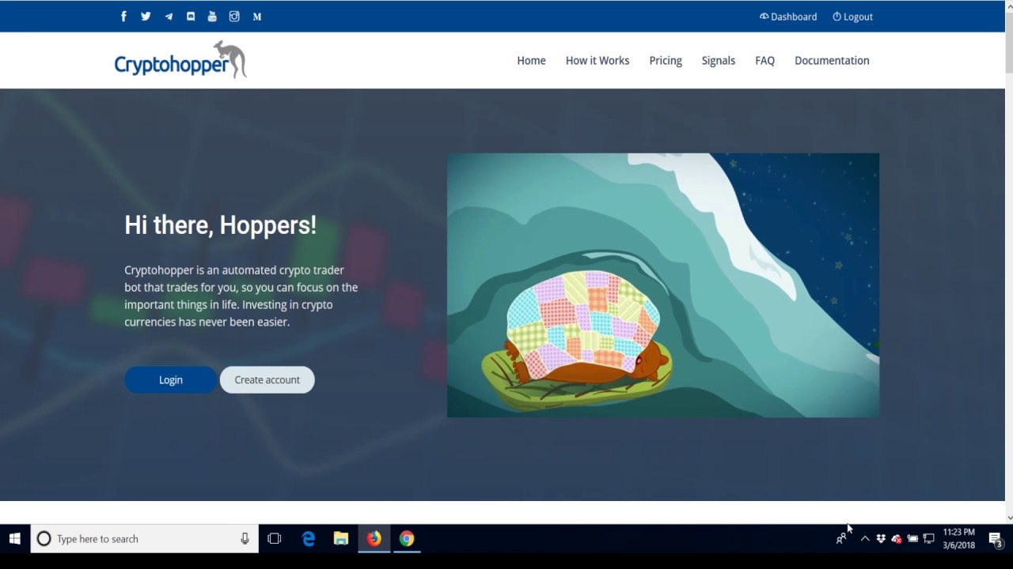The image size is (1013, 569).
Task: Click the Cryptohopper kangaroo logo
Action: tap(180, 60)
